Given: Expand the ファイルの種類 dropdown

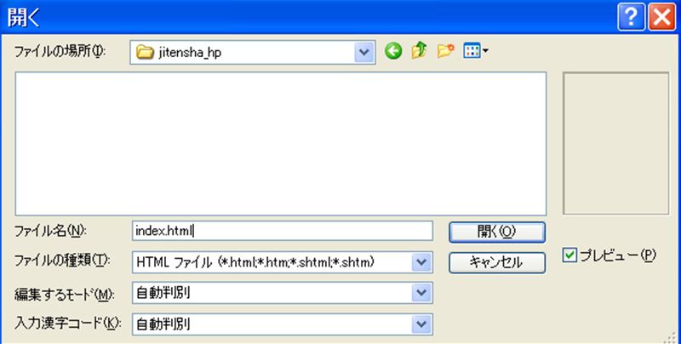Looking at the screenshot, I should coord(421,262).
